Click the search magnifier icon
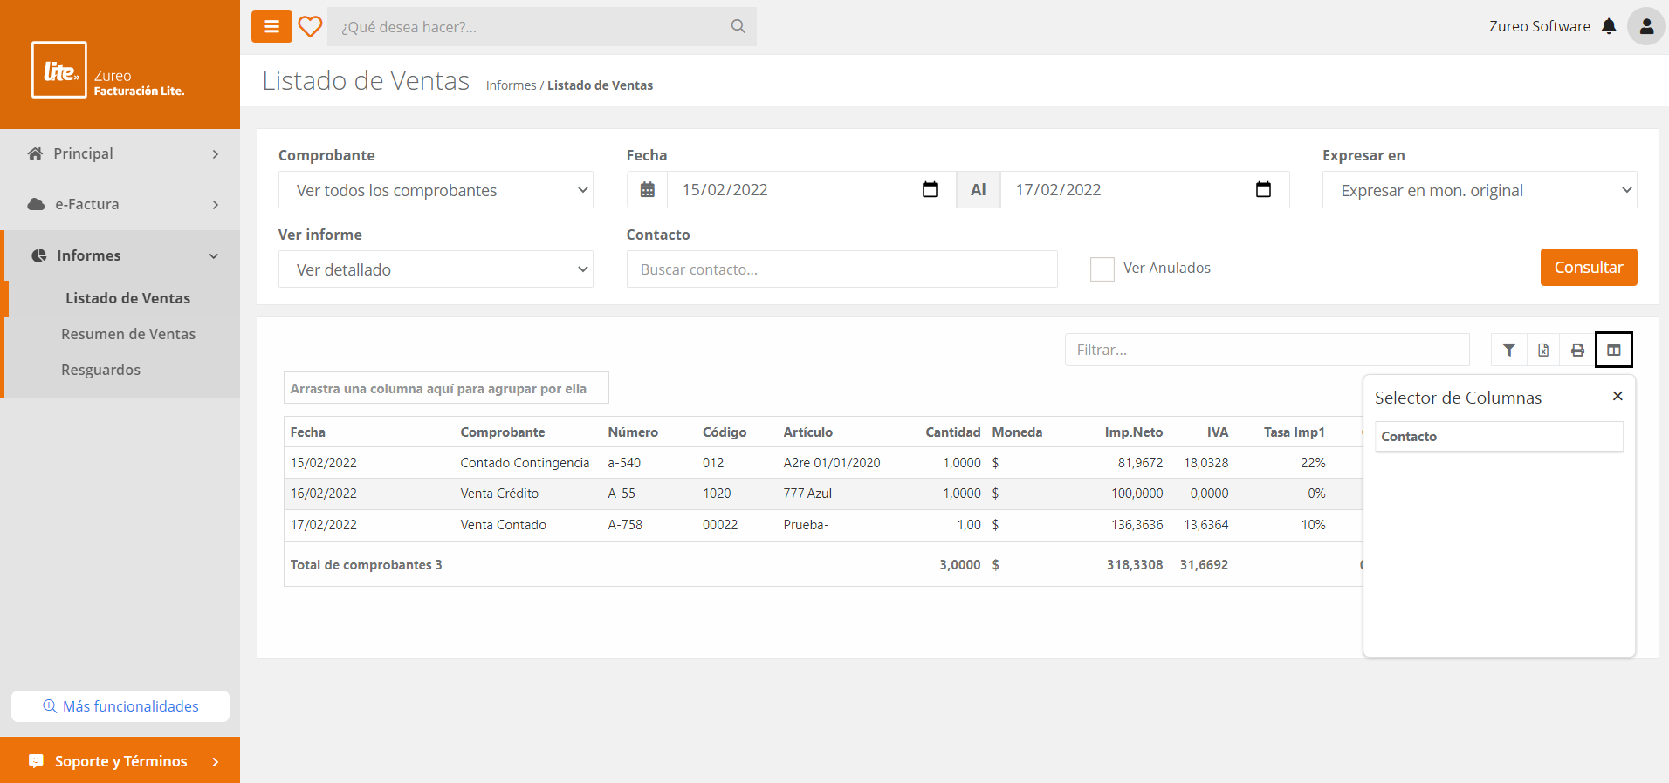The image size is (1669, 783). (738, 27)
